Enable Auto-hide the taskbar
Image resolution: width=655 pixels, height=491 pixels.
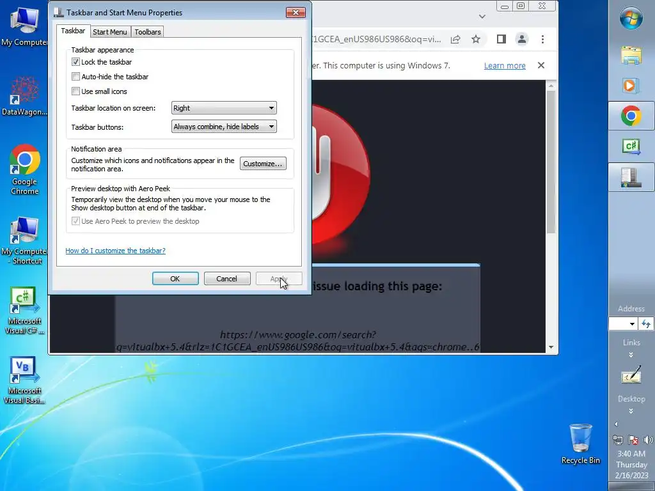pos(75,77)
